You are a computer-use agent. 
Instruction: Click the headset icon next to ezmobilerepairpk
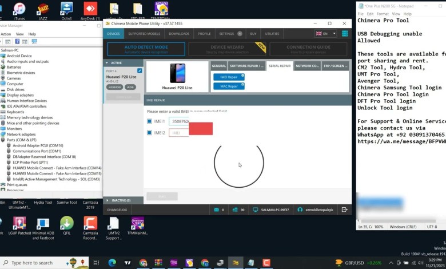pyautogui.click(x=300, y=210)
